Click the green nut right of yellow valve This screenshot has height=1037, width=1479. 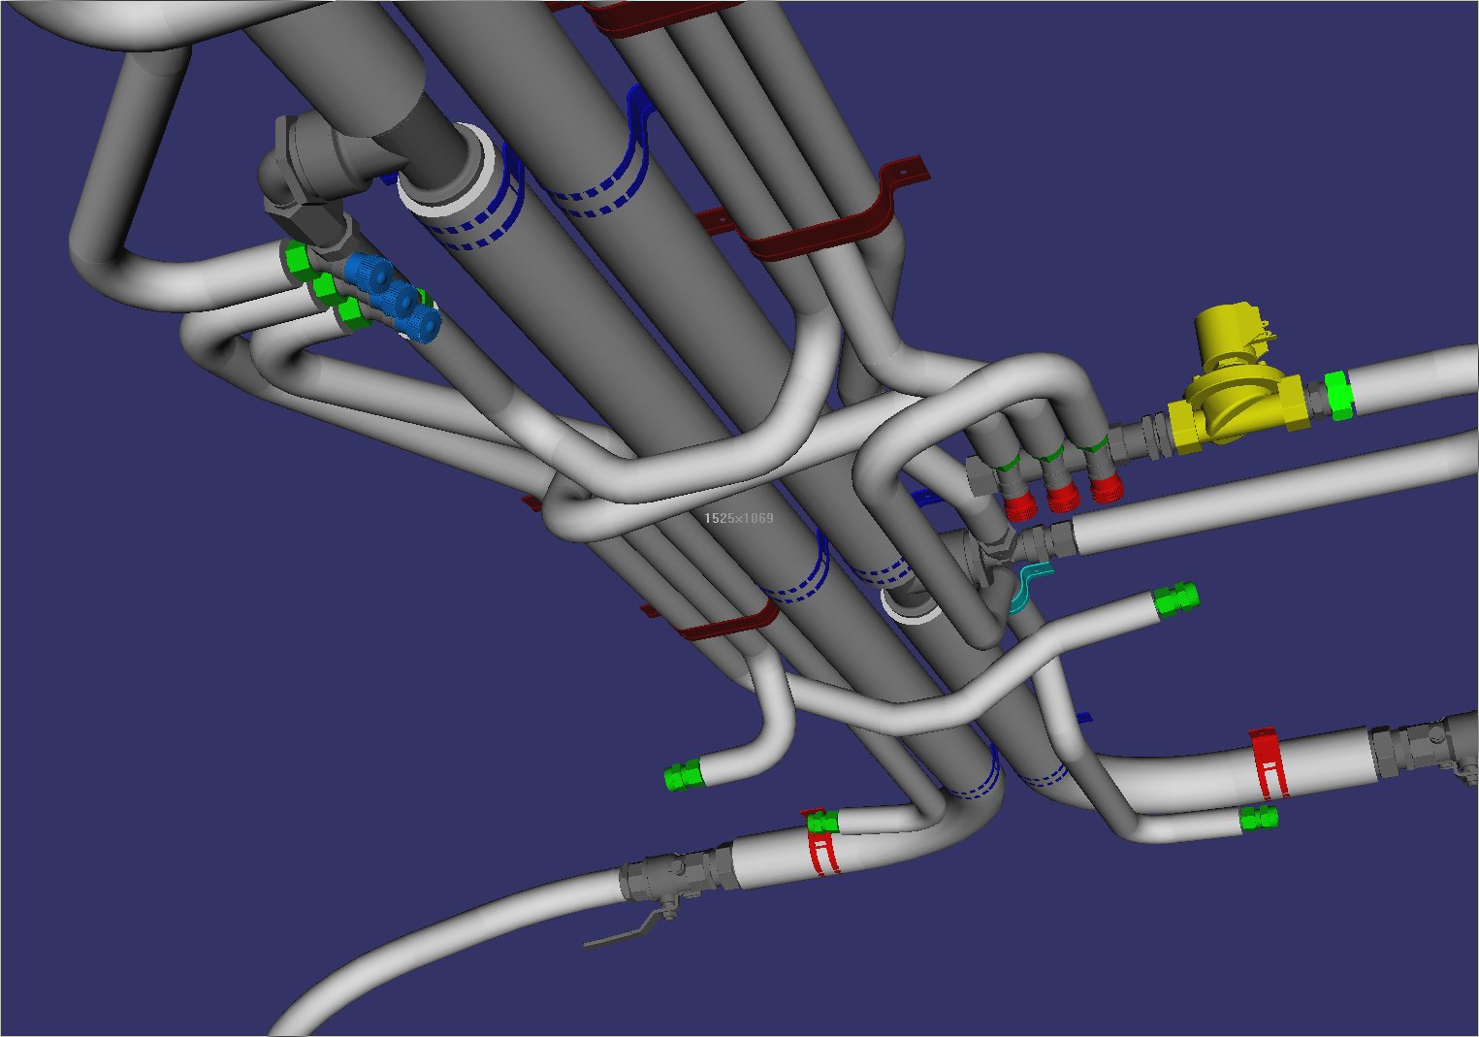[1338, 396]
